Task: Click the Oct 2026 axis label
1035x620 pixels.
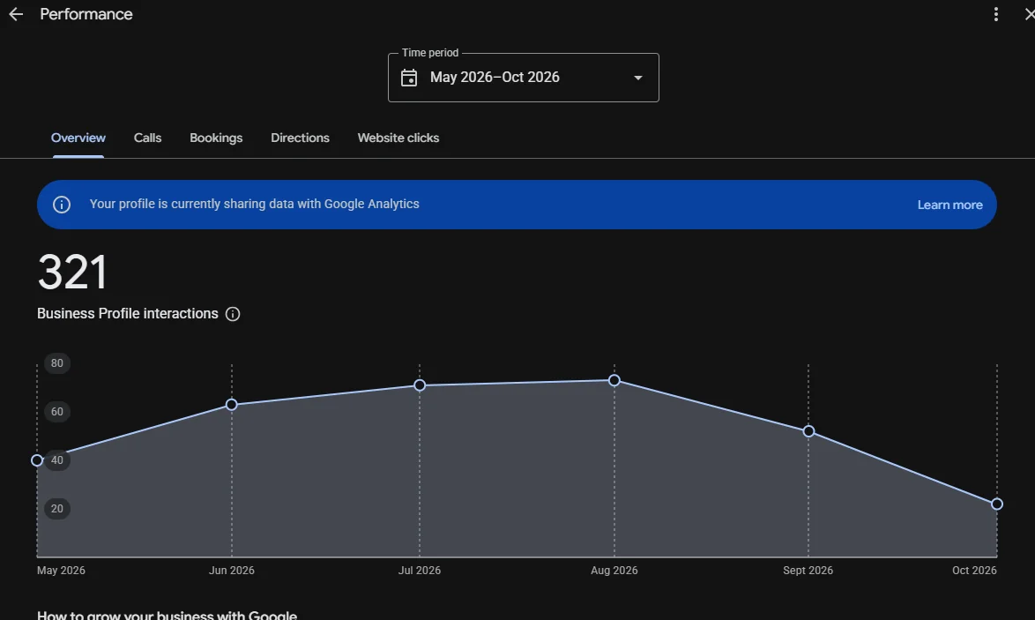Action: click(x=974, y=571)
